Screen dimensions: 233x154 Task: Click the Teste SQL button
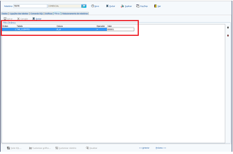[14, 148]
